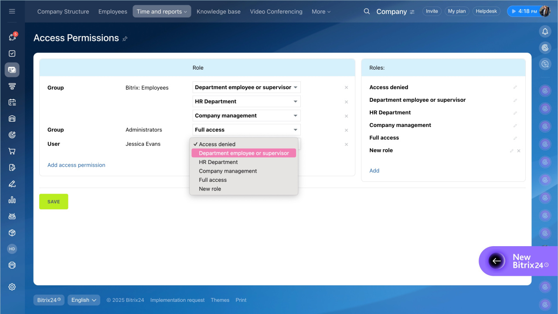Select Company management from dropdown list

228,171
